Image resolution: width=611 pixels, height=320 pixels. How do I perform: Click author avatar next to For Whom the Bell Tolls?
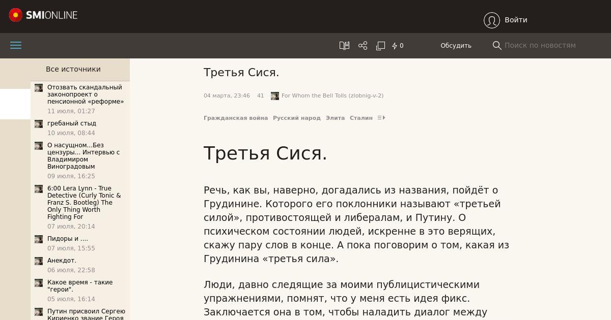click(275, 96)
